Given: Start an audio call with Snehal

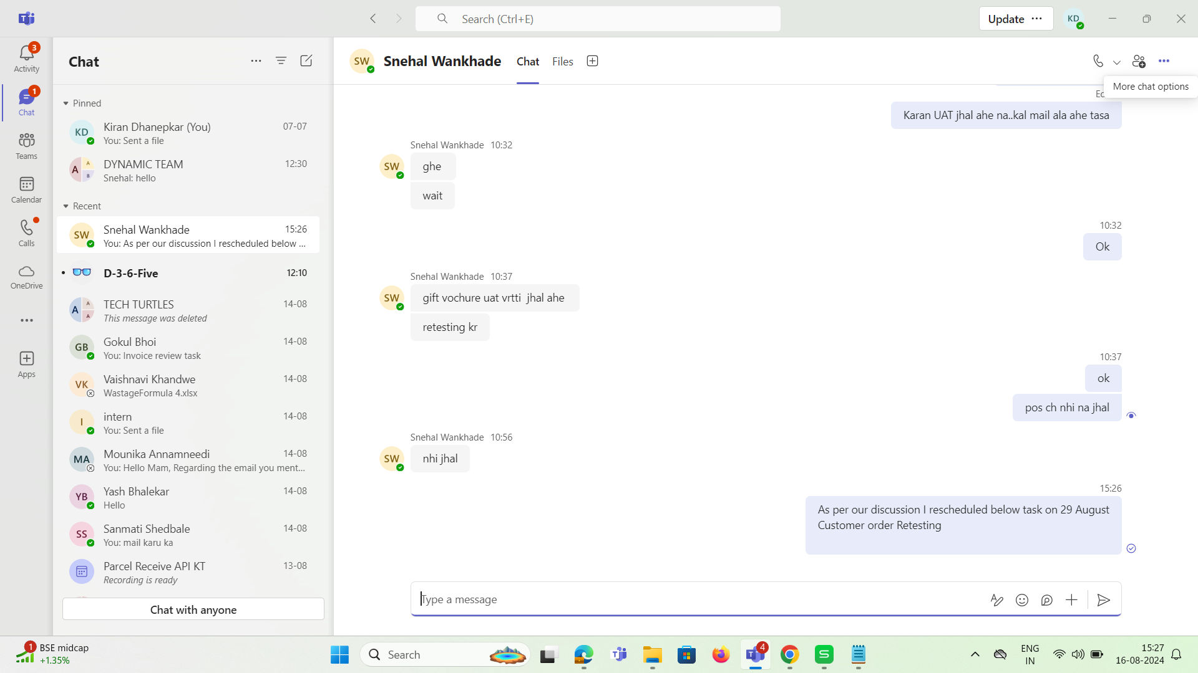Looking at the screenshot, I should click(x=1098, y=61).
